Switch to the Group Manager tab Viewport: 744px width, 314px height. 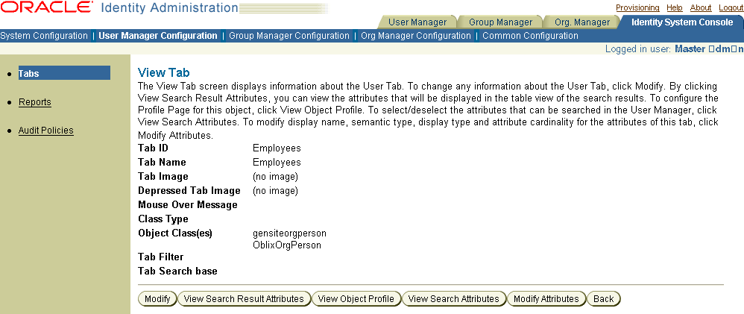pyautogui.click(x=500, y=22)
